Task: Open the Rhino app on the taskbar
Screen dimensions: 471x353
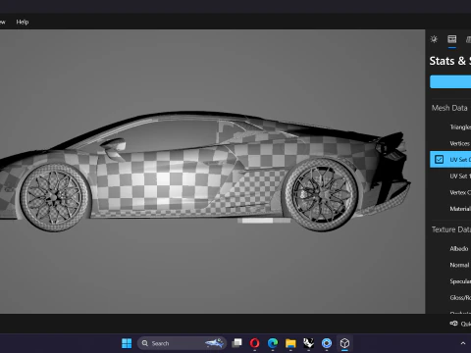Action: 308,343
